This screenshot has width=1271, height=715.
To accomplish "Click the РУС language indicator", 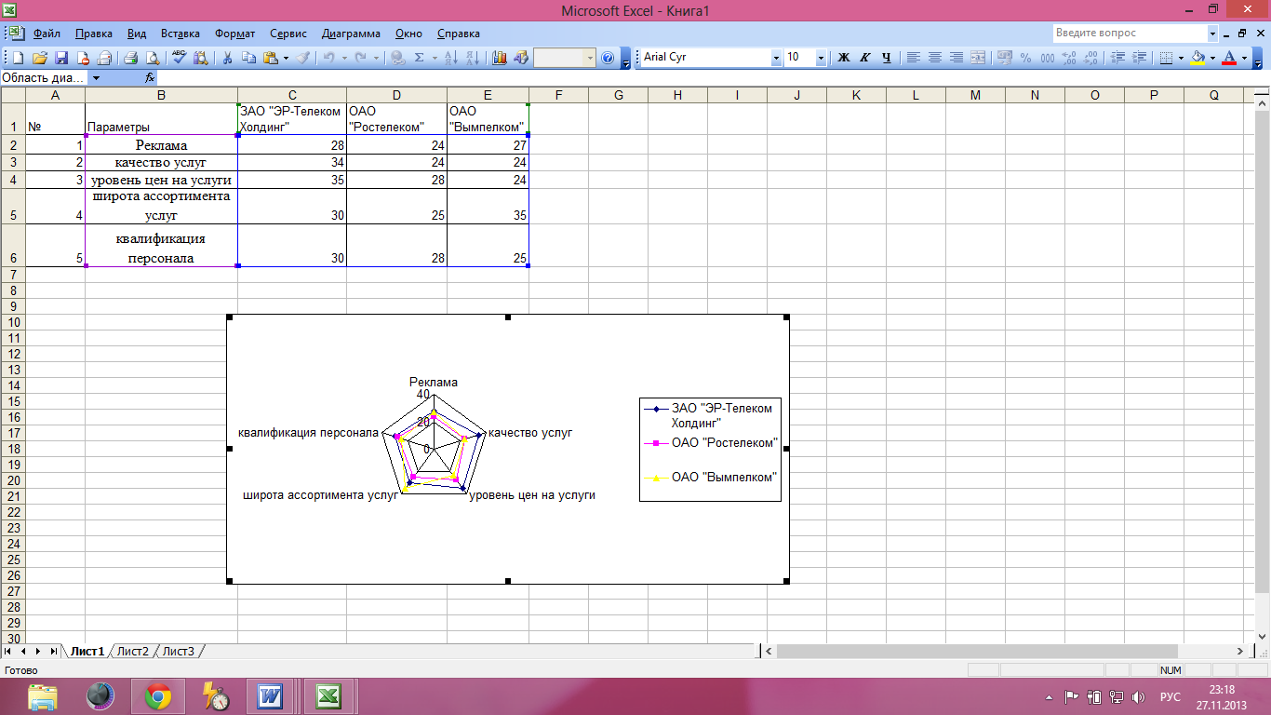I will 1170,696.
